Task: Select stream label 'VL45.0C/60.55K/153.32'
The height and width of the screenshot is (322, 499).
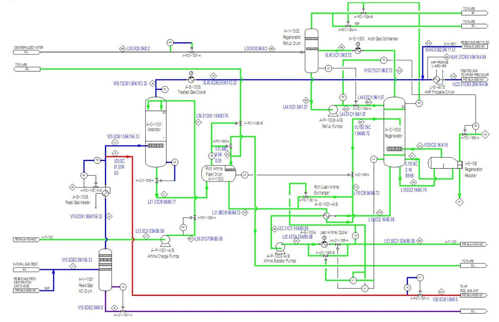Action: pyautogui.click(x=220, y=83)
